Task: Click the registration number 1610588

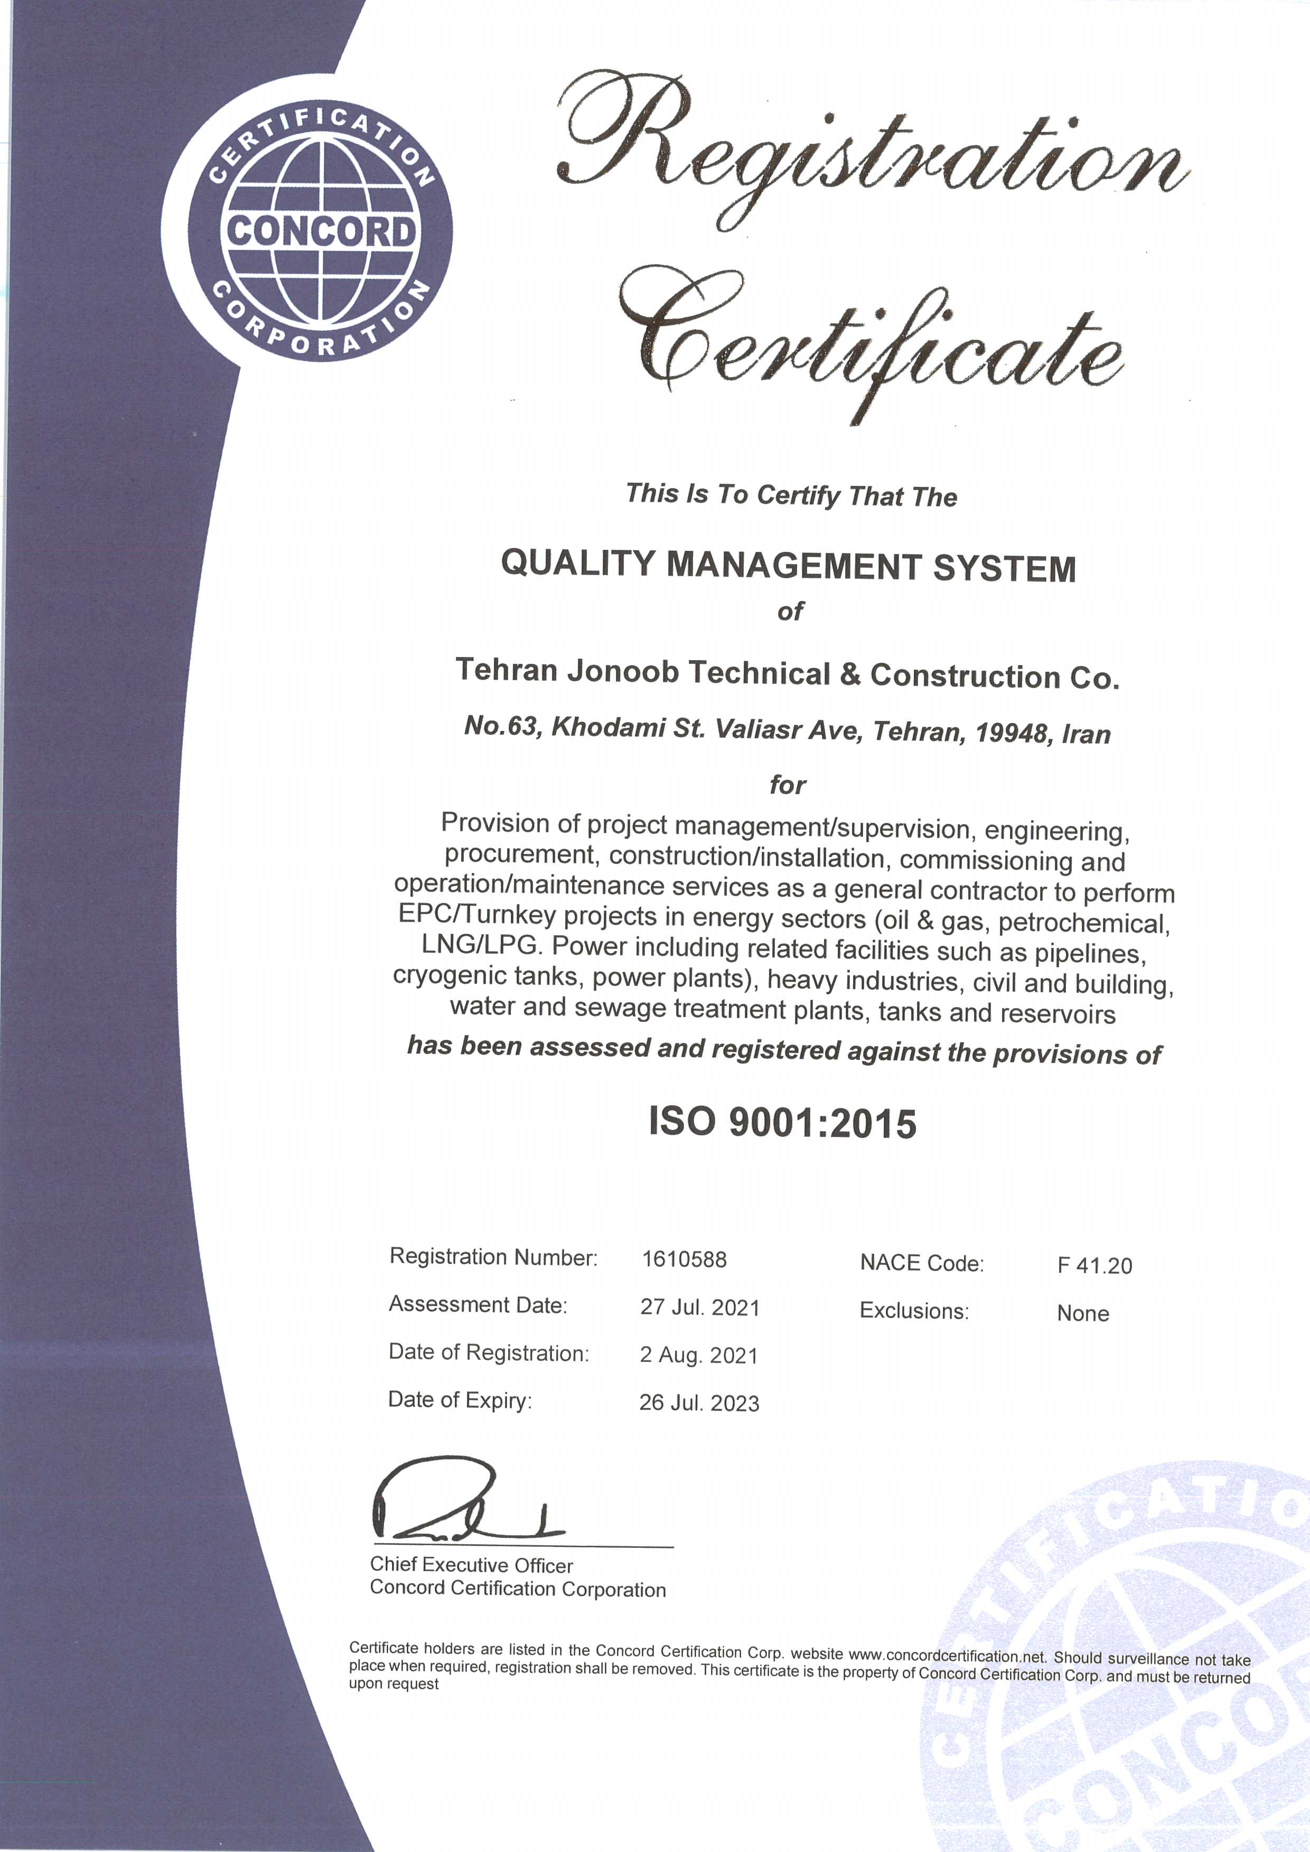Action: click(x=684, y=1259)
